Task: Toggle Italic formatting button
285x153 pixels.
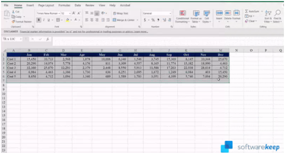Action: coord(43,20)
